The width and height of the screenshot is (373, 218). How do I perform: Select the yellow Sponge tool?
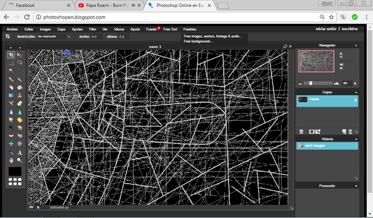click(20, 120)
